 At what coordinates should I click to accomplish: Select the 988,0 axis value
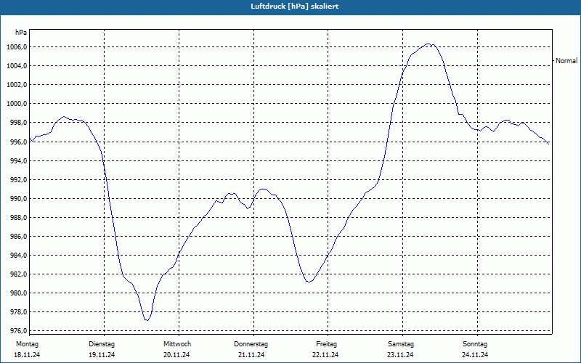[x=18, y=217]
